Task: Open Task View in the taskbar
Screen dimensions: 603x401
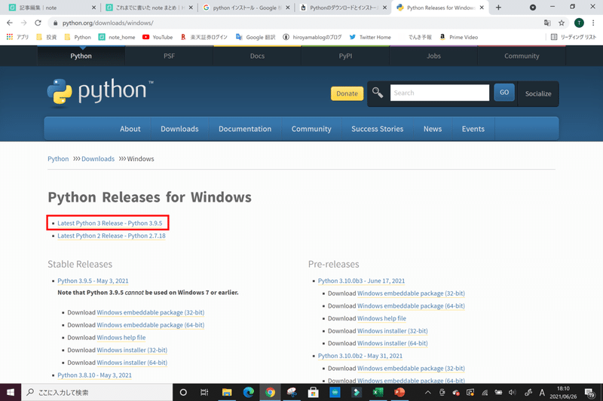Action: 204,392
